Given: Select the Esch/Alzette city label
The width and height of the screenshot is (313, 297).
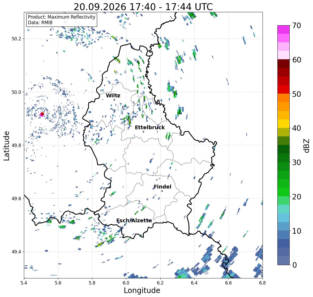Looking at the screenshot, I should pyautogui.click(x=134, y=220).
